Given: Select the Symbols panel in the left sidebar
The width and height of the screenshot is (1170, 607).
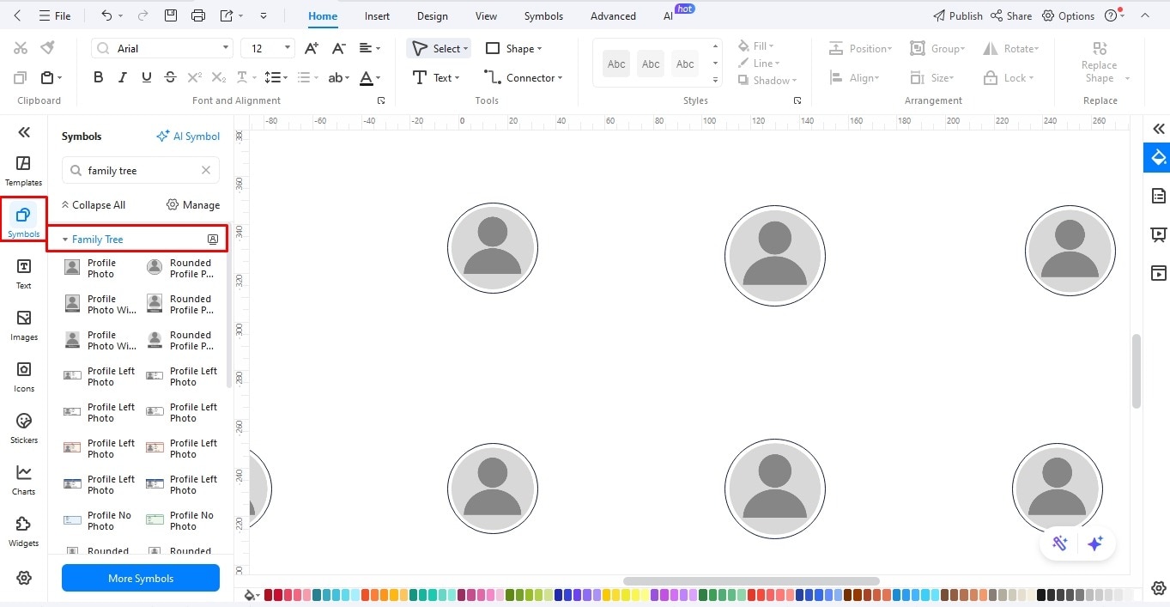Looking at the screenshot, I should pyautogui.click(x=23, y=219).
